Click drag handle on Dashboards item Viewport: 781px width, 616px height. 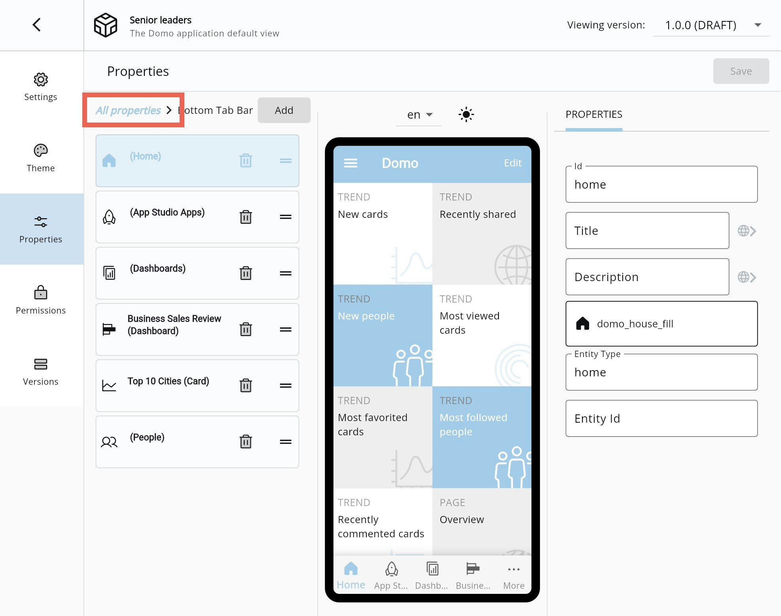click(x=285, y=273)
